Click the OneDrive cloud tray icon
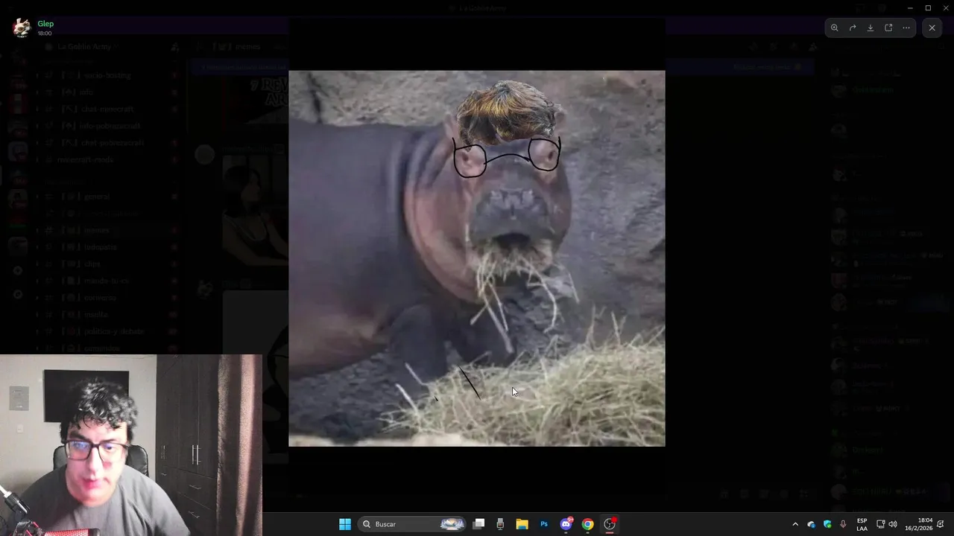Viewport: 954px width, 536px height. pos(812,524)
